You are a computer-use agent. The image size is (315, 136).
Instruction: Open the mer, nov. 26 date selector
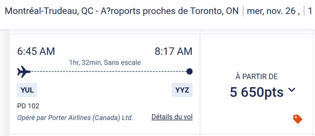coord(273,11)
